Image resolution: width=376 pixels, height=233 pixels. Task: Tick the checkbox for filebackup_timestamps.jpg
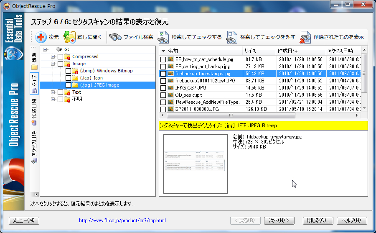163,74
